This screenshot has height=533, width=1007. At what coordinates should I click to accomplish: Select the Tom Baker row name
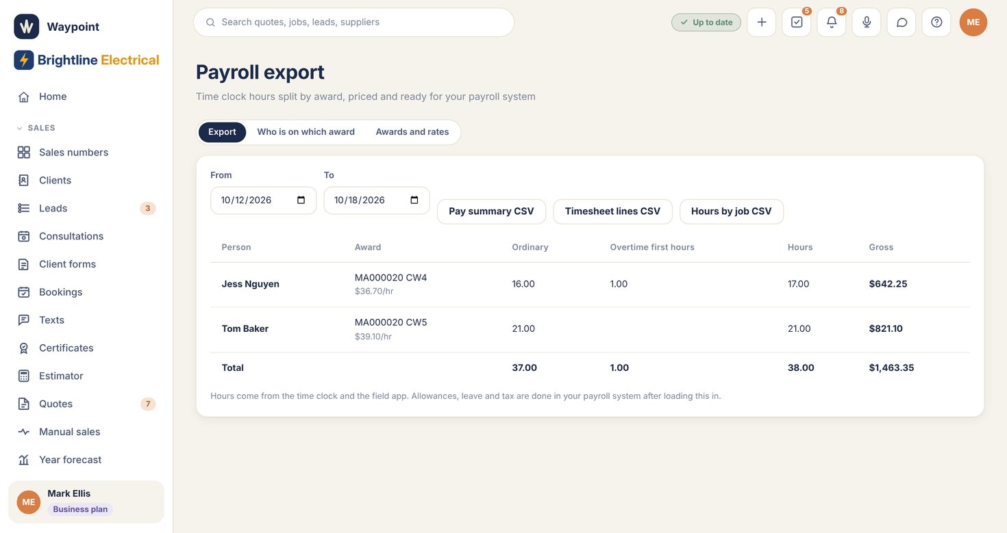click(245, 328)
